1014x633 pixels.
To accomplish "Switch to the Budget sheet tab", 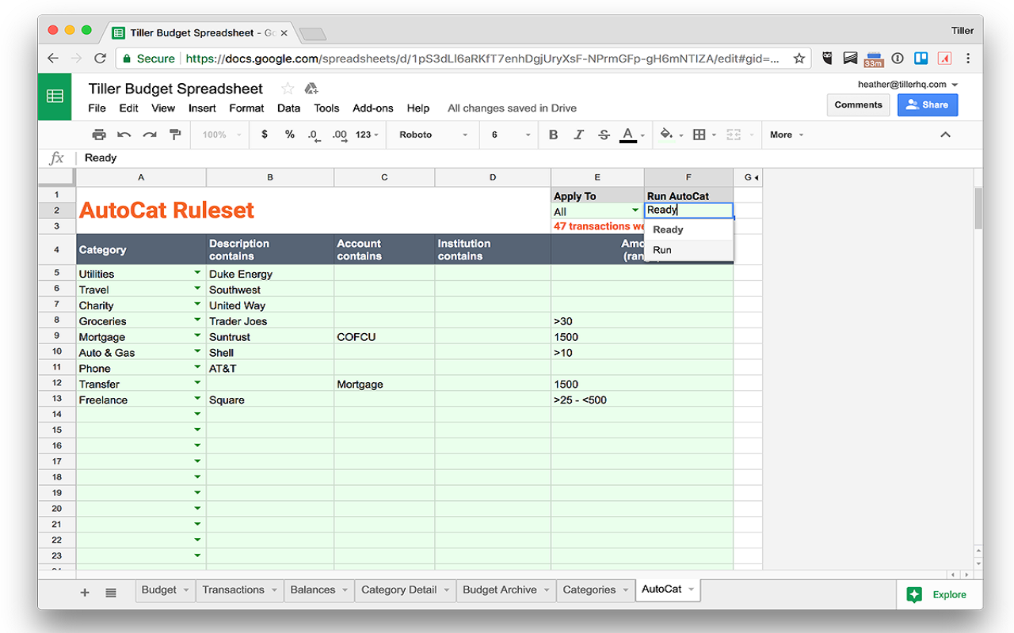I will tap(166, 590).
